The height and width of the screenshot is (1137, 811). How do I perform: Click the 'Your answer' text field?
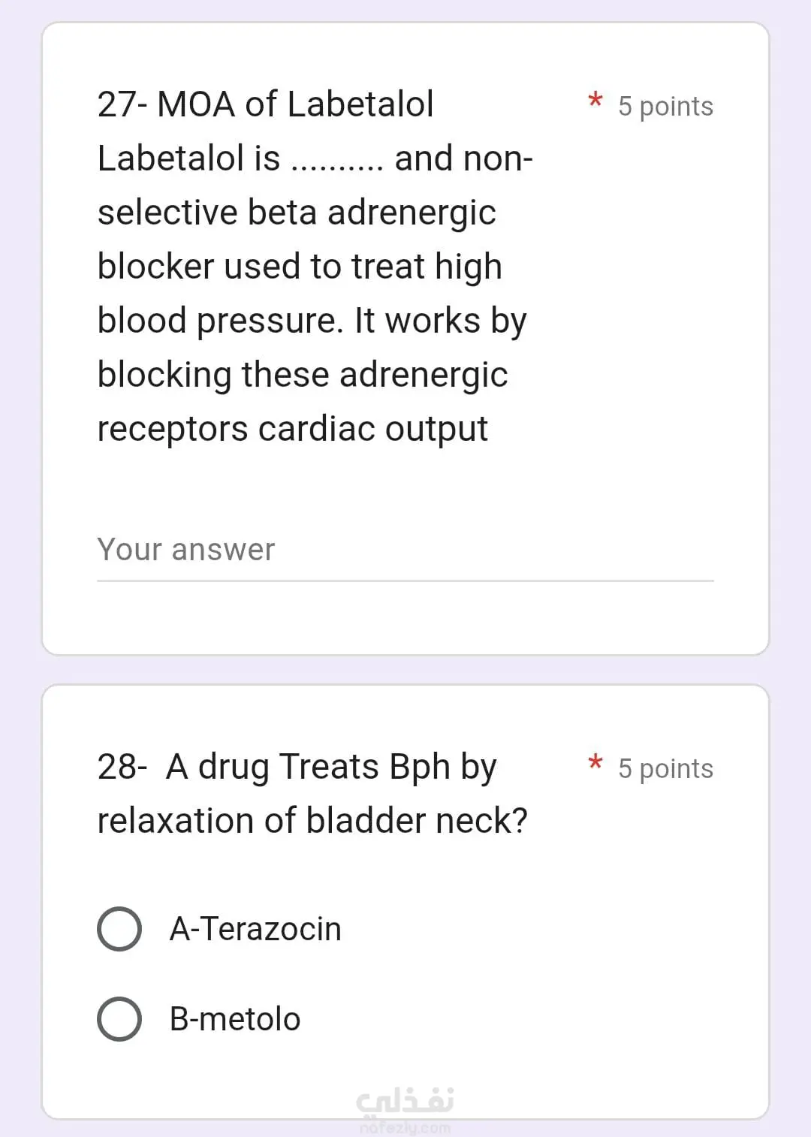(x=405, y=551)
